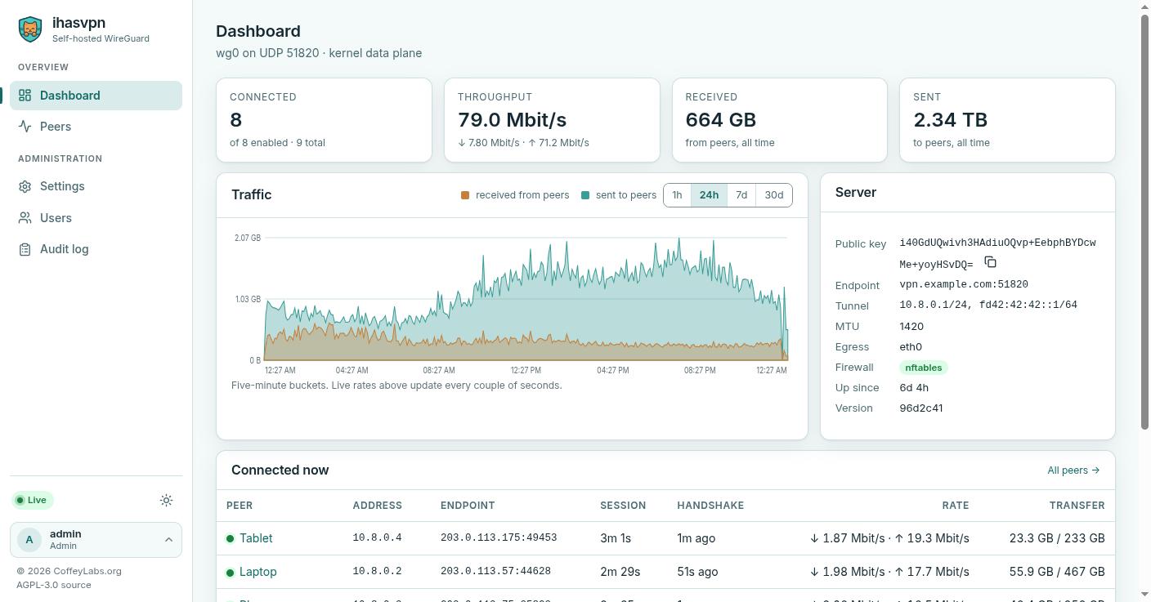Open the Audit log page
Viewport: 1151px width, 602px height.
pyautogui.click(x=96, y=249)
